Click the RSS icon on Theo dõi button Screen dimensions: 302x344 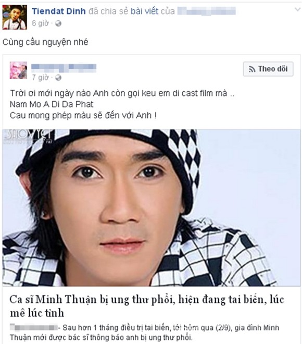tap(252, 69)
